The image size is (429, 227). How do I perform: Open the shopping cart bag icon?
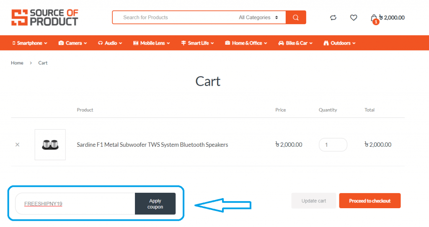(374, 18)
